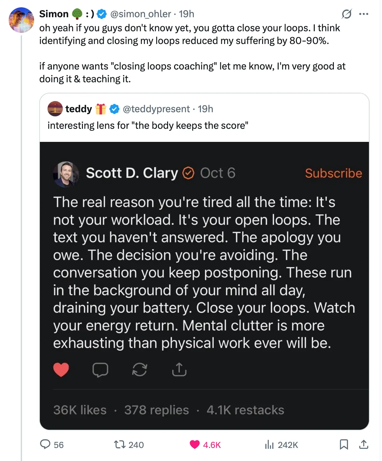Click Simon's blue verified badge

tap(102, 14)
